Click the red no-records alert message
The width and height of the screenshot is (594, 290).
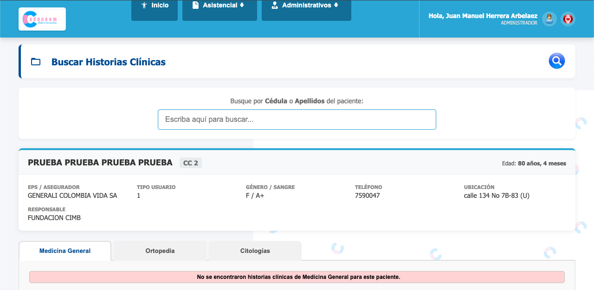click(x=297, y=277)
